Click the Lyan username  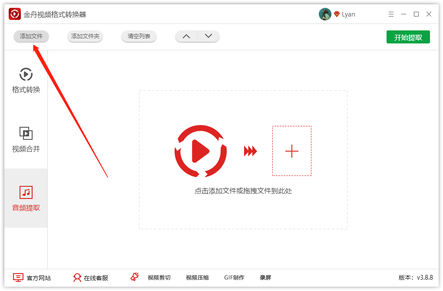pos(348,14)
